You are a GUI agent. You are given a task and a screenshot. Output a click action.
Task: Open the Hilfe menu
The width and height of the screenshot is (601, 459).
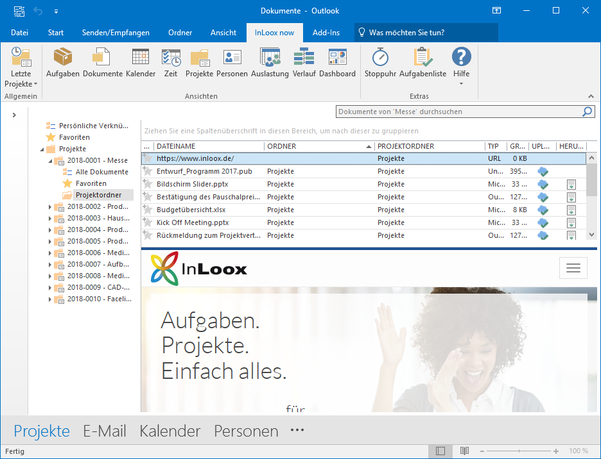click(461, 67)
